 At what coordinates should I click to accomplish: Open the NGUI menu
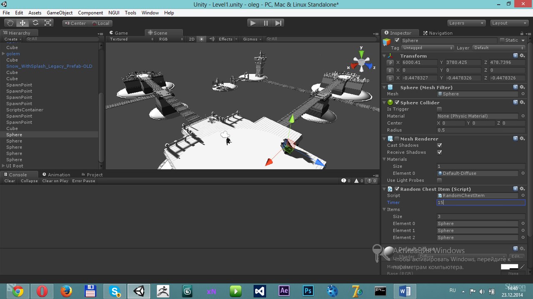pos(114,13)
